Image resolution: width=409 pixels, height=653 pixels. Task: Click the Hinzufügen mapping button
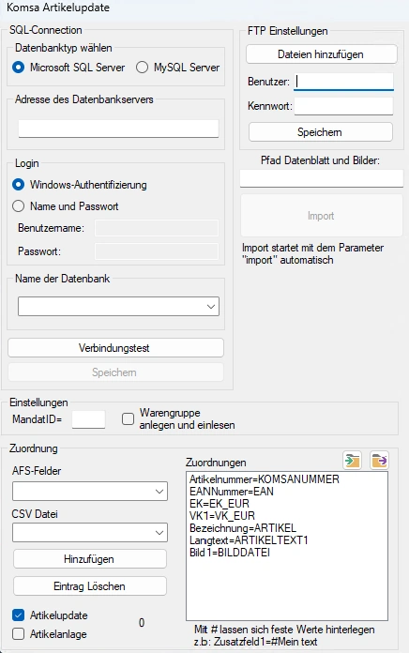[x=89, y=559]
